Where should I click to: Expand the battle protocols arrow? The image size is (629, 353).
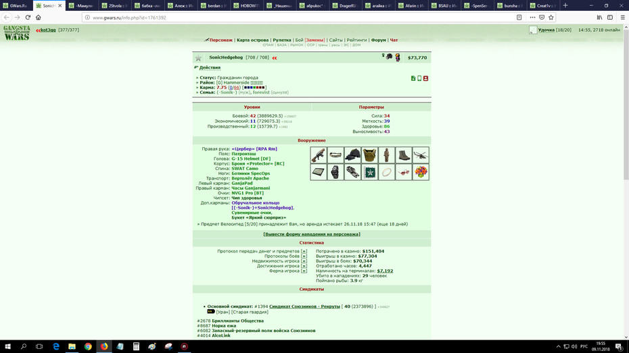click(304, 256)
